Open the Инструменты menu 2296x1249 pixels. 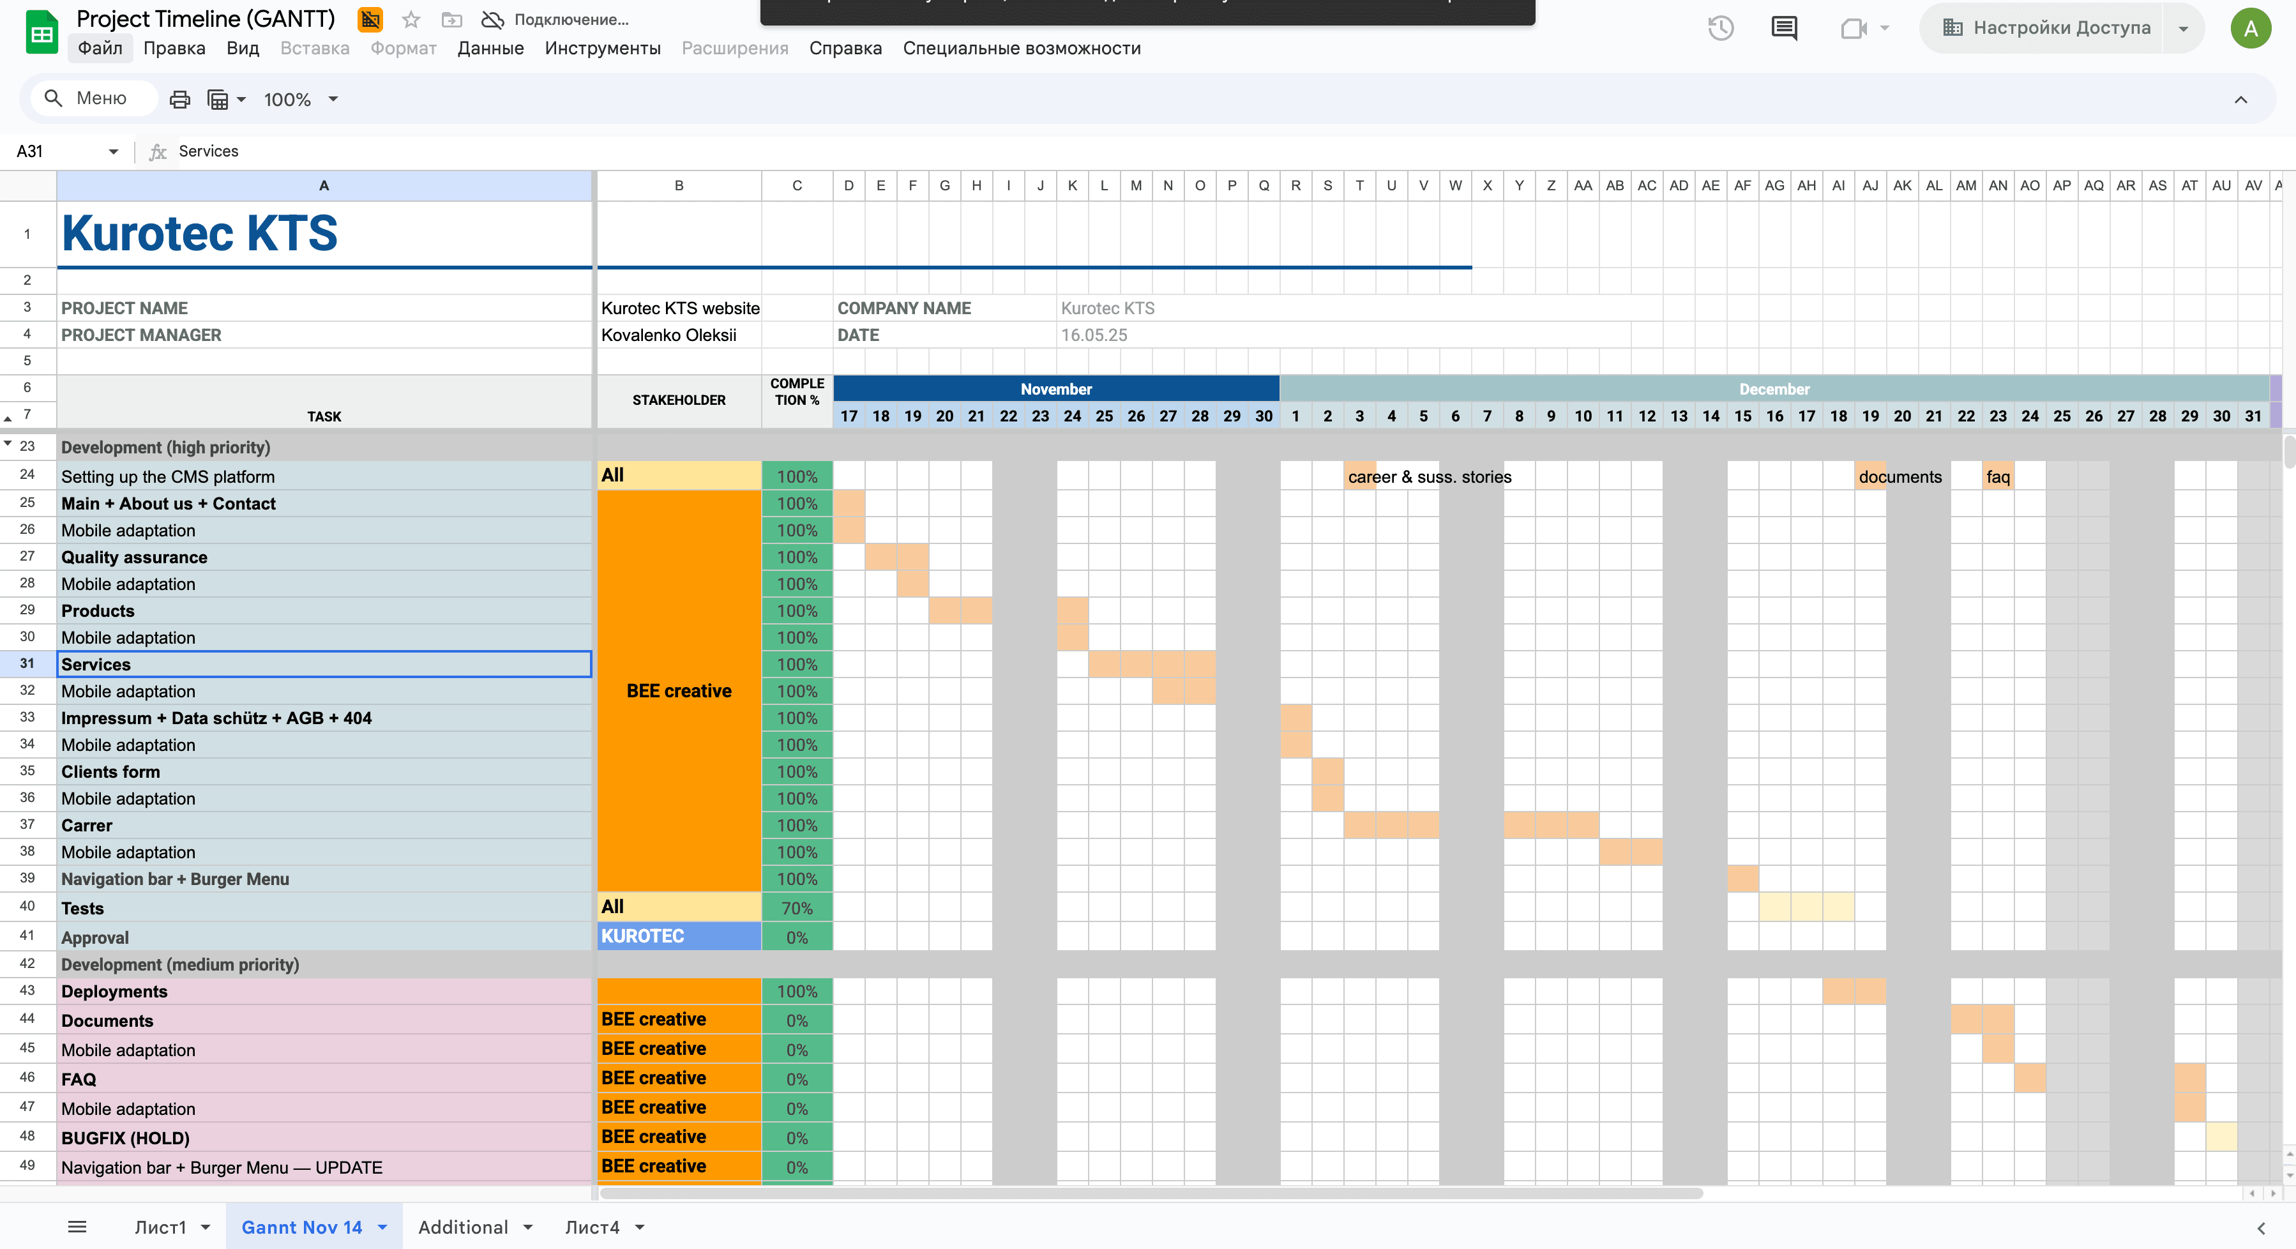(x=603, y=48)
